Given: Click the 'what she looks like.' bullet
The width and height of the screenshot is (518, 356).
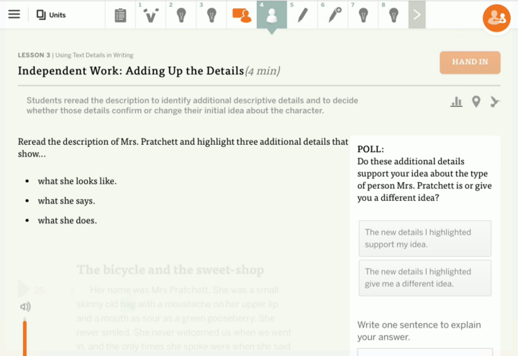Looking at the screenshot, I should (x=77, y=181).
